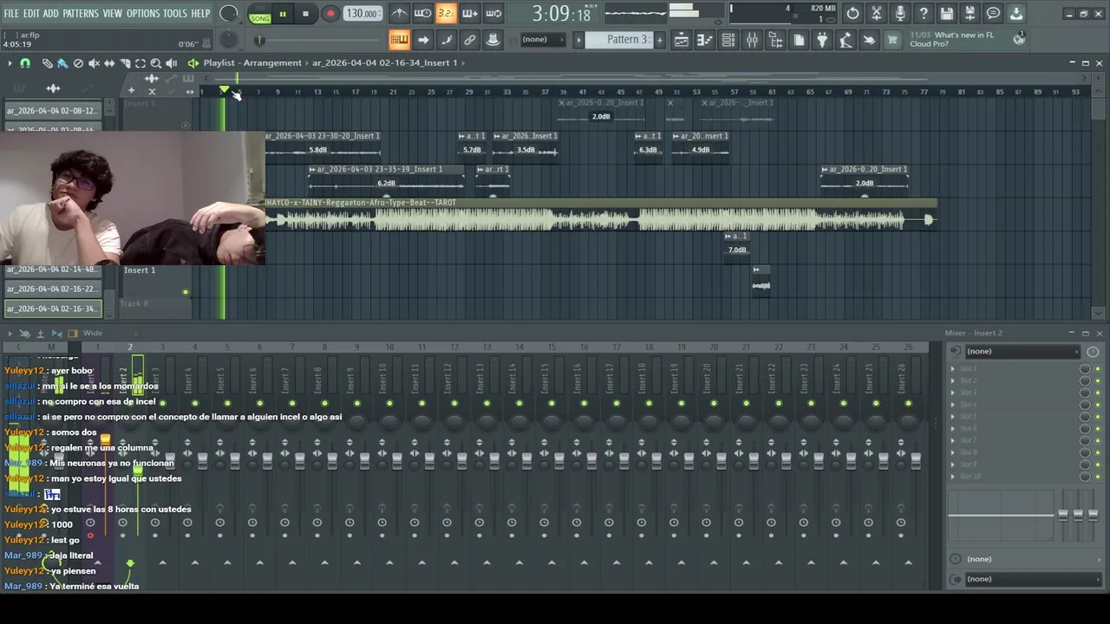Open the PATTERNS menu

tap(81, 14)
